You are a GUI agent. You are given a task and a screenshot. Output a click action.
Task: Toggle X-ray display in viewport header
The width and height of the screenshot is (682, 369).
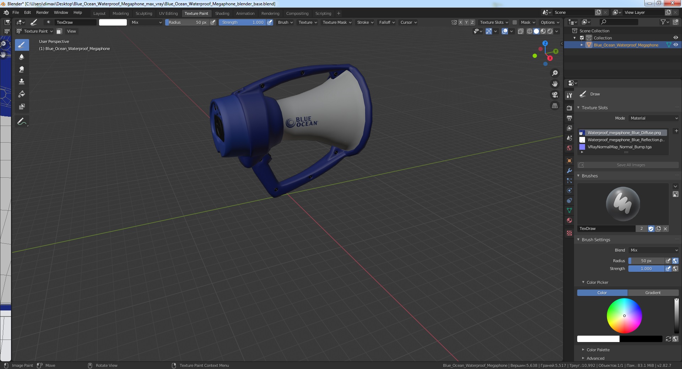click(x=520, y=31)
